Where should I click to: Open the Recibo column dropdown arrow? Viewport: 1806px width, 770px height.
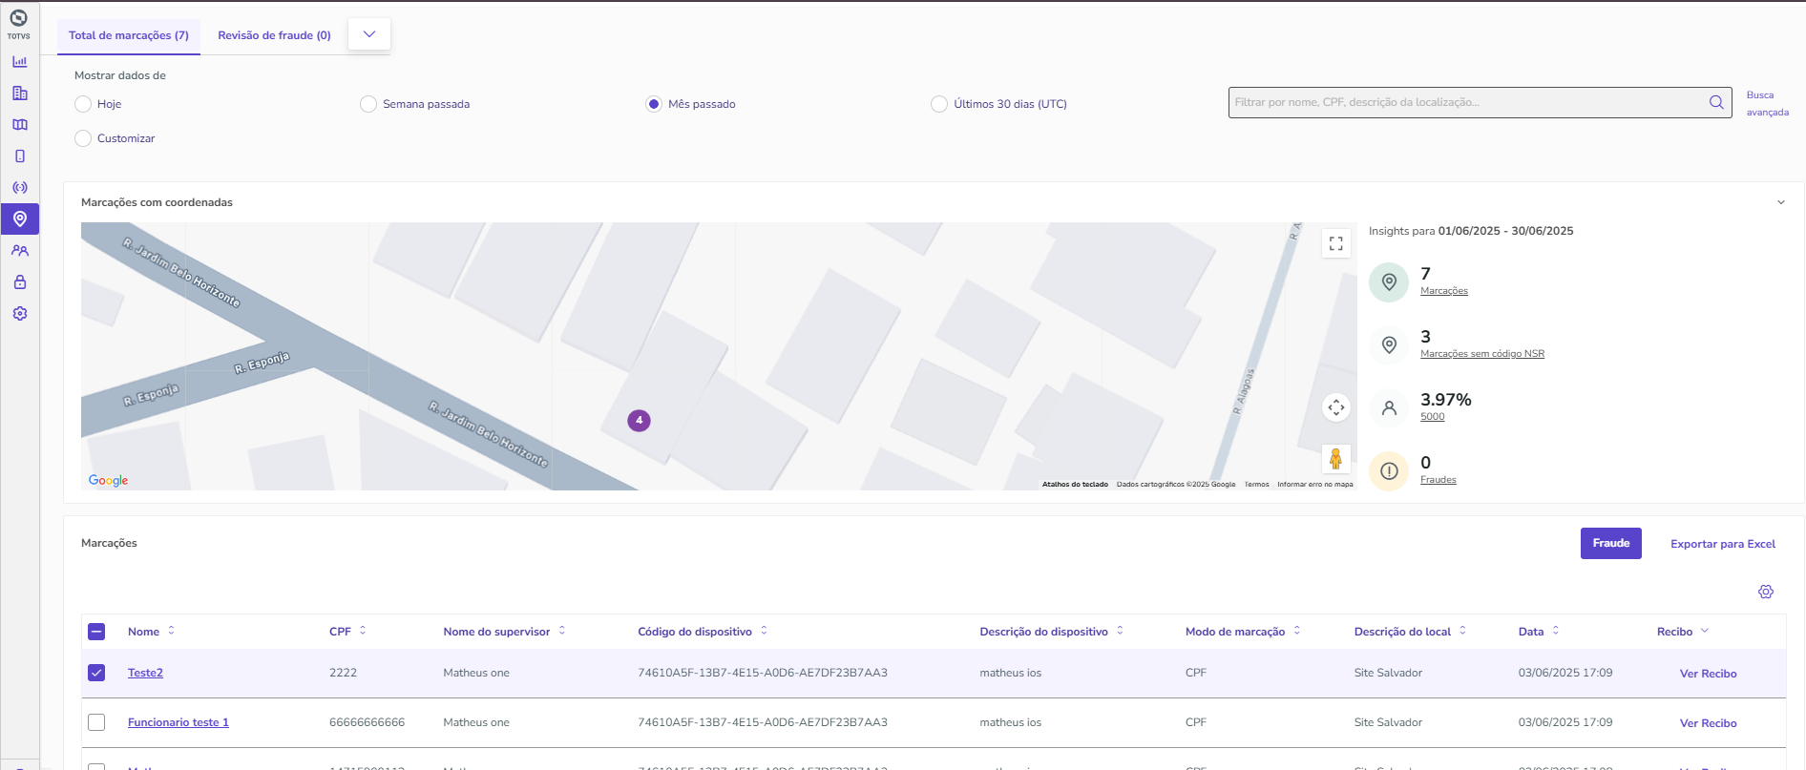pyautogui.click(x=1705, y=631)
